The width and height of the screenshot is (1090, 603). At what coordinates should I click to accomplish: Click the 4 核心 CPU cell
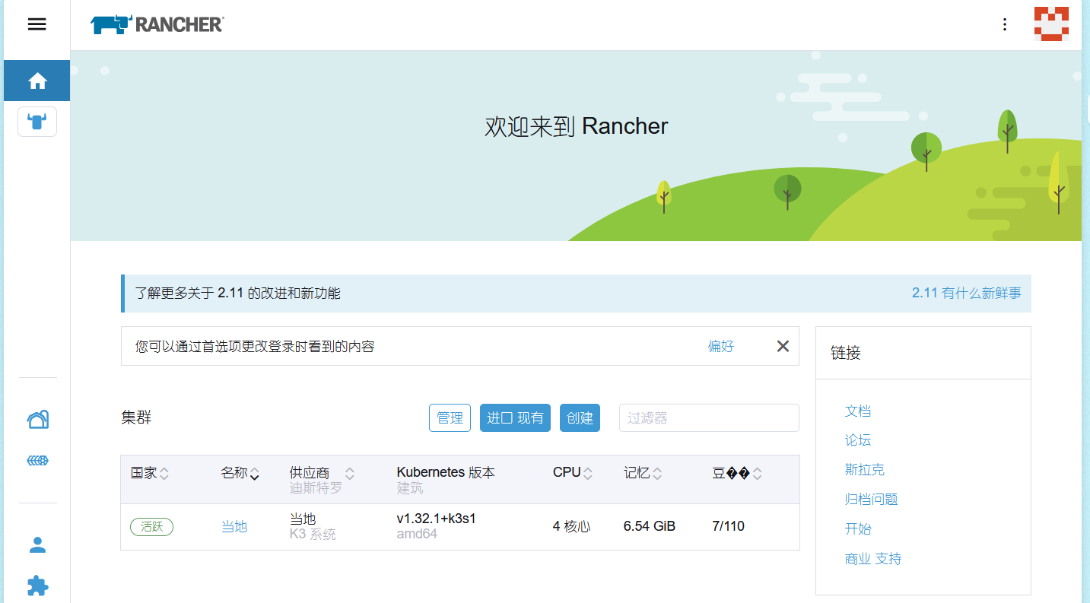pos(571,526)
